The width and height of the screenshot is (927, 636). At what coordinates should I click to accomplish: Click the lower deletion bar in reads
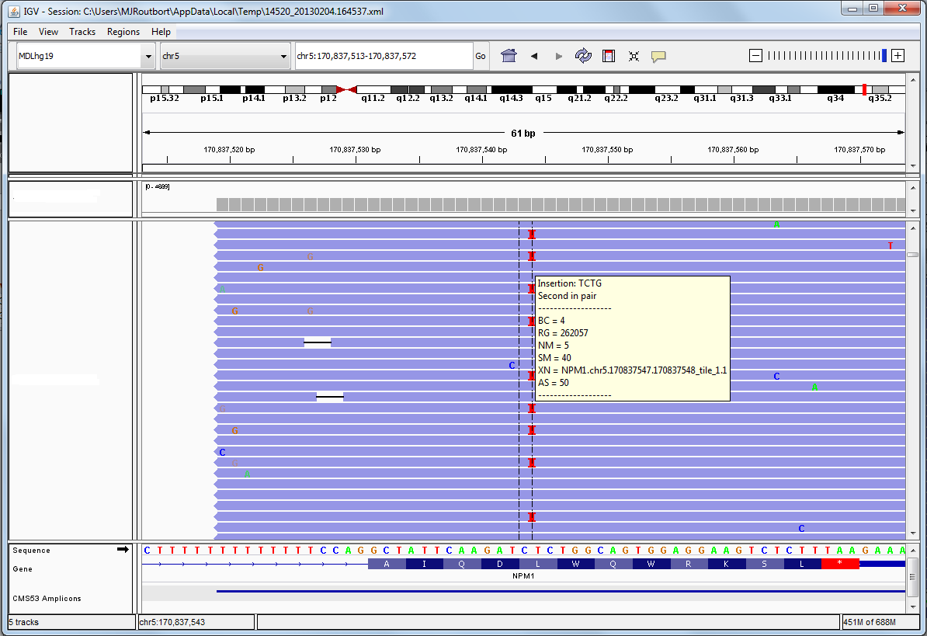point(330,397)
